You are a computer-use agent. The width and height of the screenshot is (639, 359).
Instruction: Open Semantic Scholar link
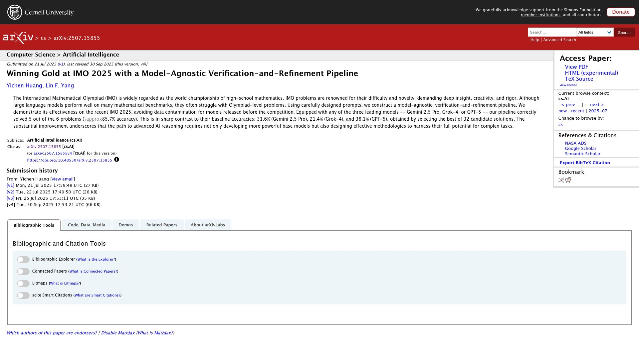pyautogui.click(x=582, y=154)
